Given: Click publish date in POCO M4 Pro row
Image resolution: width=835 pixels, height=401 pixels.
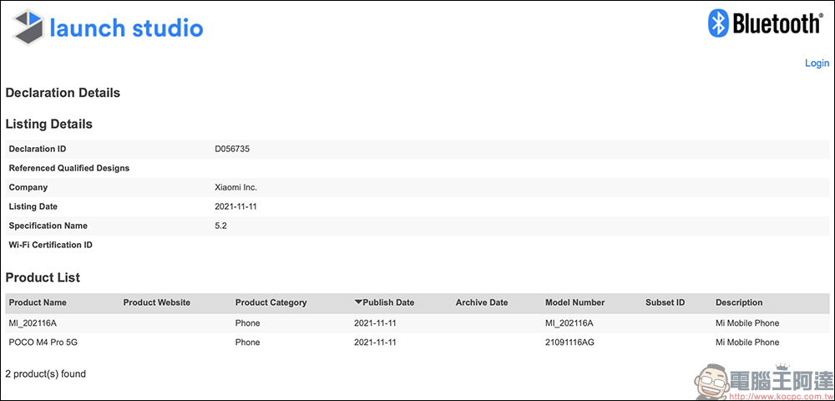Looking at the screenshot, I should (x=376, y=343).
